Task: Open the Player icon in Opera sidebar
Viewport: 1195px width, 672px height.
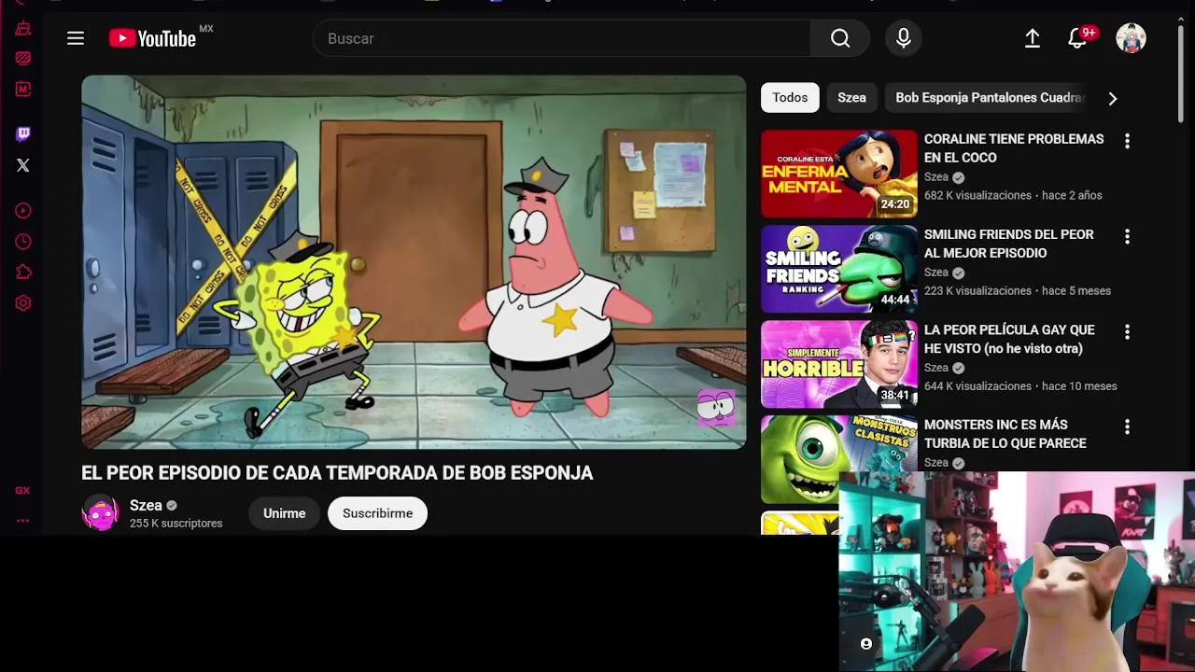Action: [x=23, y=211]
